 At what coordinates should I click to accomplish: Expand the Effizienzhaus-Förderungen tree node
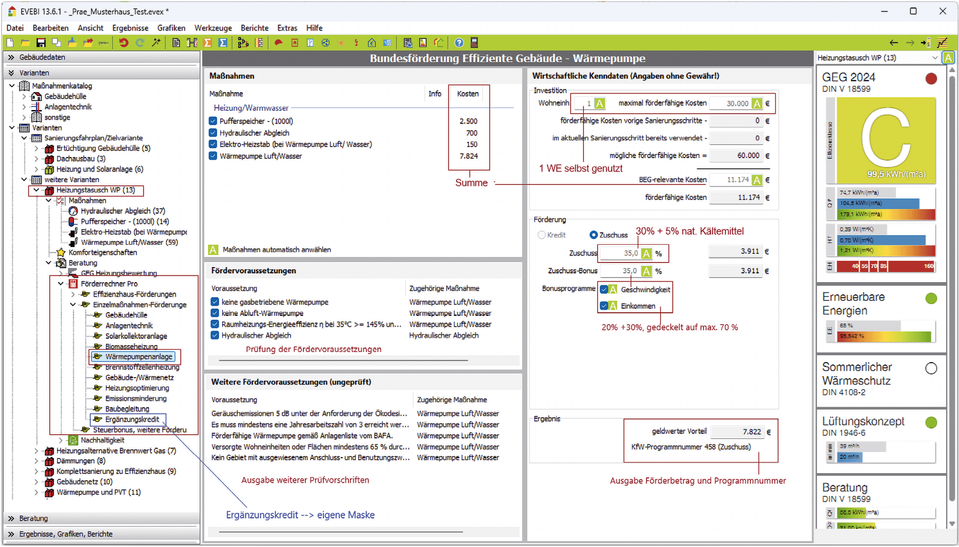73,294
